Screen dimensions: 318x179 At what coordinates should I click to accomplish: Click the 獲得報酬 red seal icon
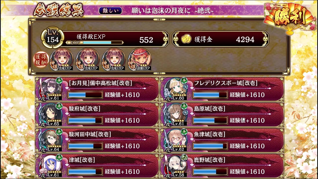pyautogui.click(x=41, y=60)
